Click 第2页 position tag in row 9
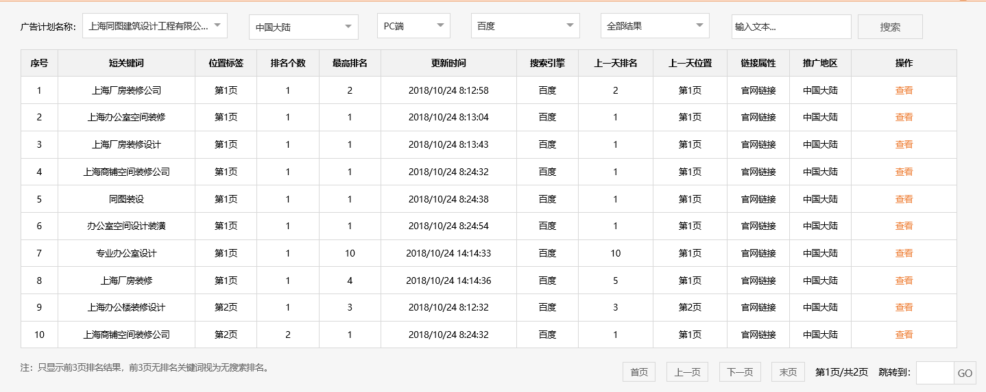The width and height of the screenshot is (986, 392). [x=226, y=307]
